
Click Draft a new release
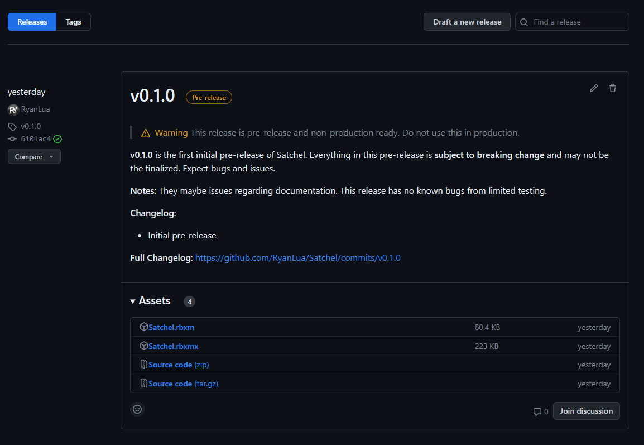click(467, 22)
